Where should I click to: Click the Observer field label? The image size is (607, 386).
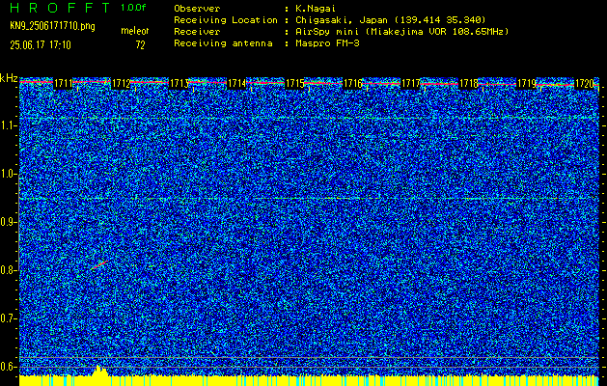point(197,9)
